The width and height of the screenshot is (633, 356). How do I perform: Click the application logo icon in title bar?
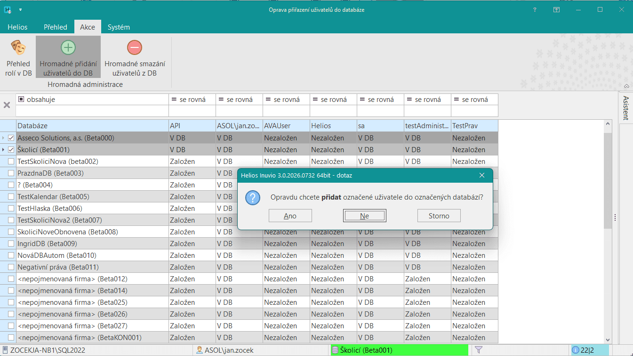pyautogui.click(x=8, y=9)
